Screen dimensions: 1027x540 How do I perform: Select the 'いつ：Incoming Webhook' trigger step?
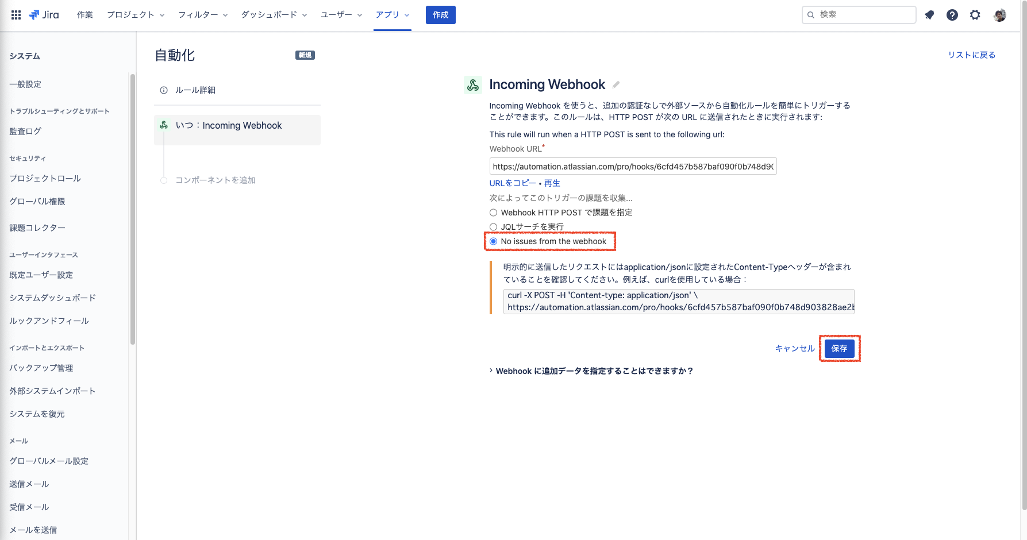point(237,130)
